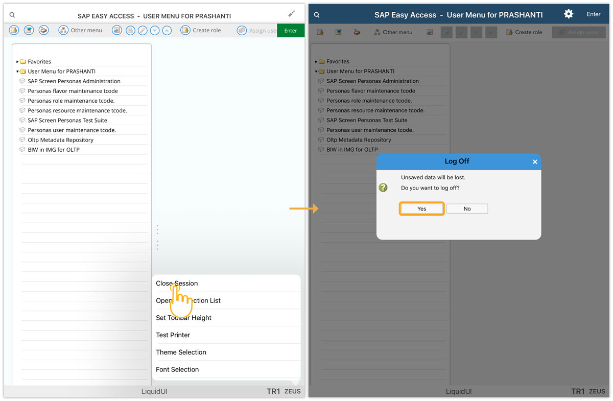Click the Assign users icon in left screen
This screenshot has width=613, height=401.
pos(242,30)
